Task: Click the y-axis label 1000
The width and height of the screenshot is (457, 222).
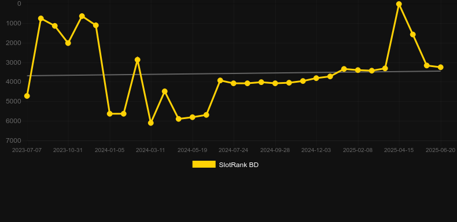Action: [x=14, y=23]
